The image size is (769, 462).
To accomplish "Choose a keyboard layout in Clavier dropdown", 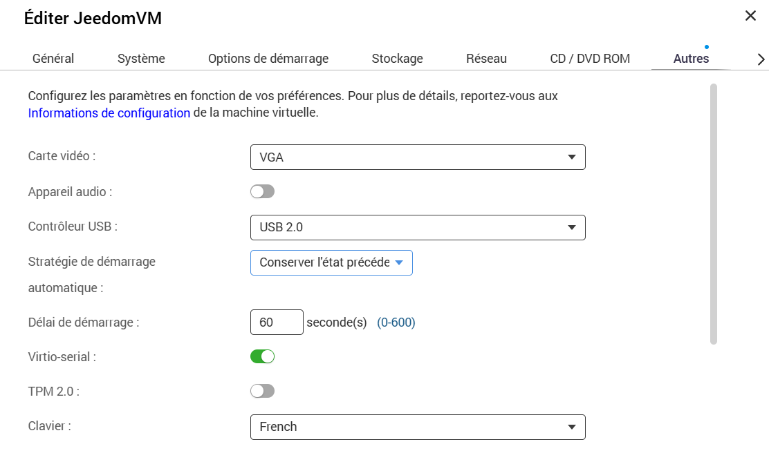I will [417, 427].
